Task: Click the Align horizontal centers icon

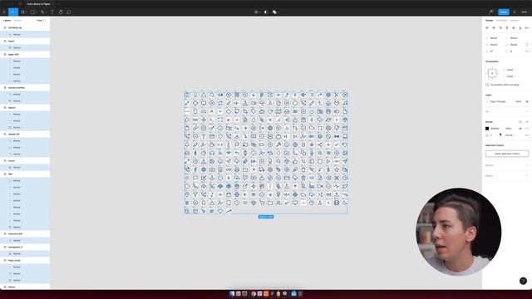Action: (x=494, y=27)
